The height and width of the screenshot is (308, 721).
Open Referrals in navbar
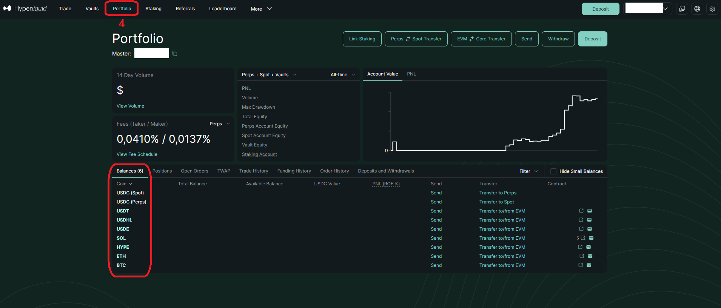pyautogui.click(x=185, y=9)
